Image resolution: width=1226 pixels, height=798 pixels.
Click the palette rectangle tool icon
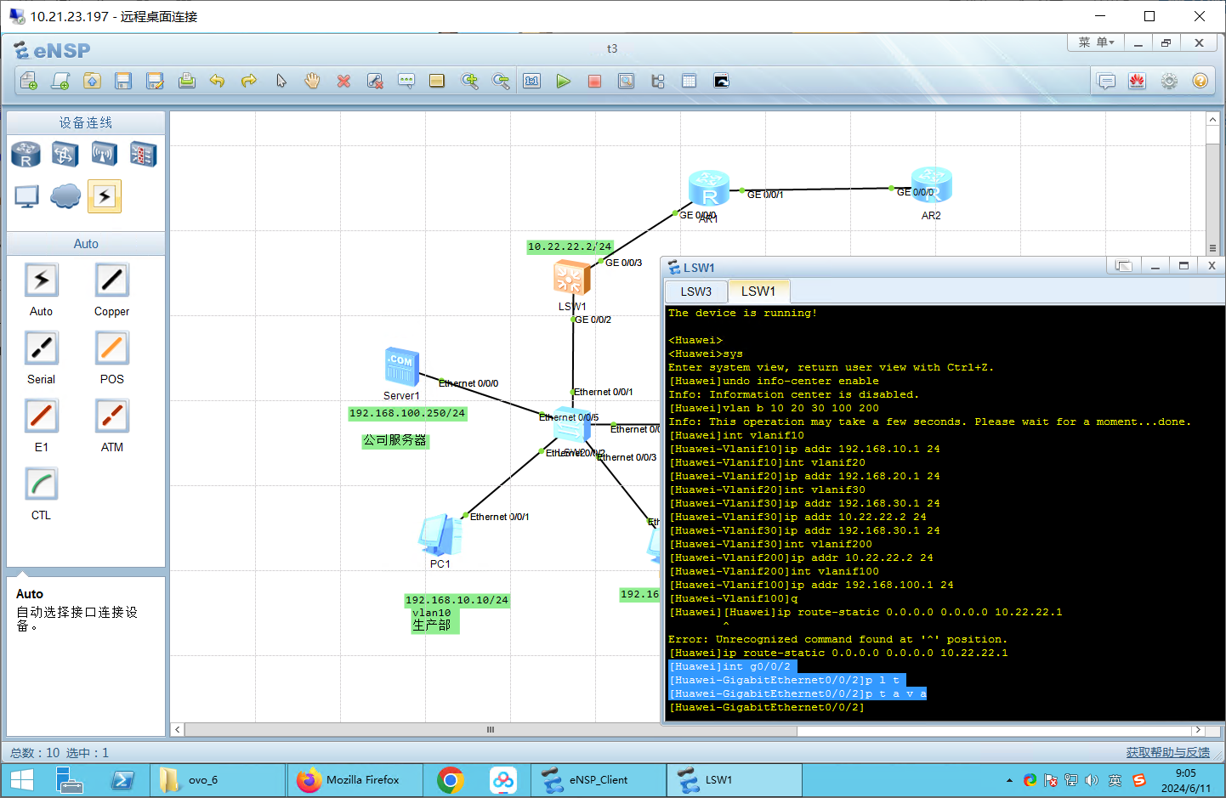pos(437,81)
